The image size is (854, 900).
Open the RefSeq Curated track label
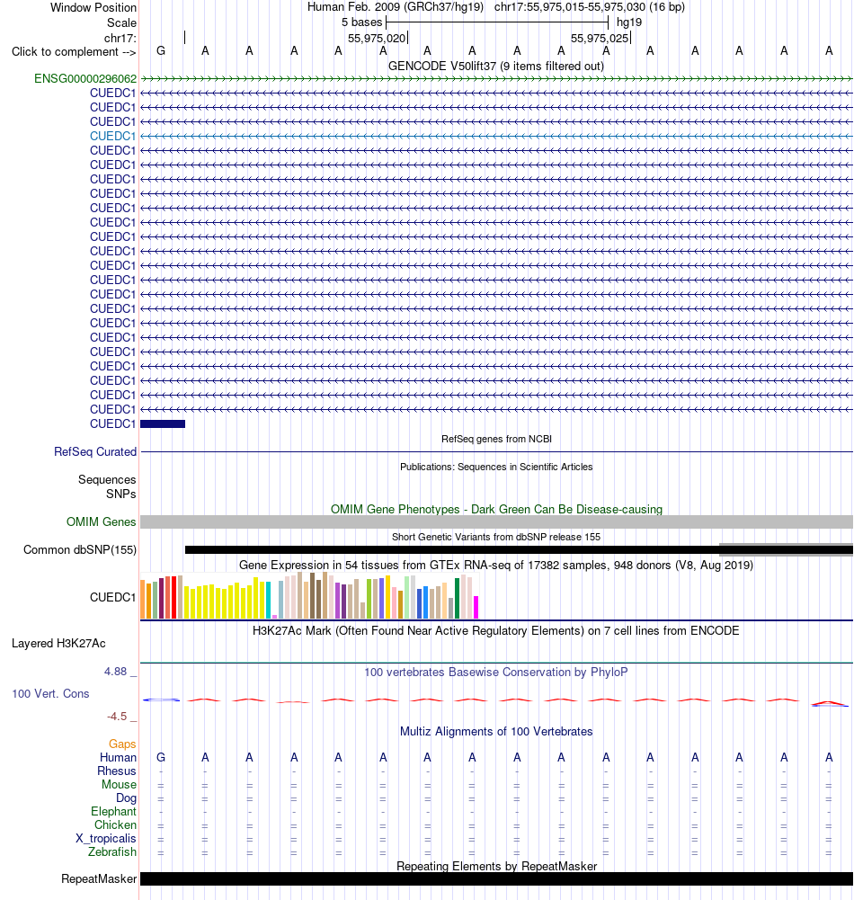pyautogui.click(x=95, y=451)
